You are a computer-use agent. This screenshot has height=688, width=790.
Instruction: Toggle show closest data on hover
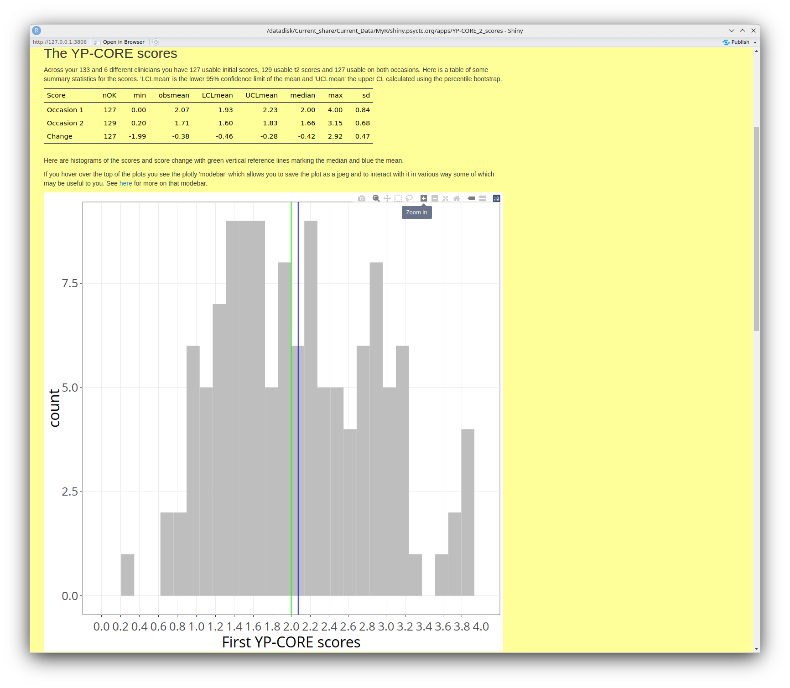[x=471, y=198]
